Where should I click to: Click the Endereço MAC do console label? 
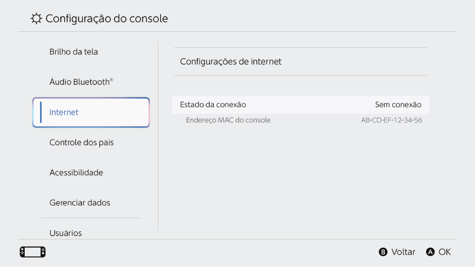[228, 120]
